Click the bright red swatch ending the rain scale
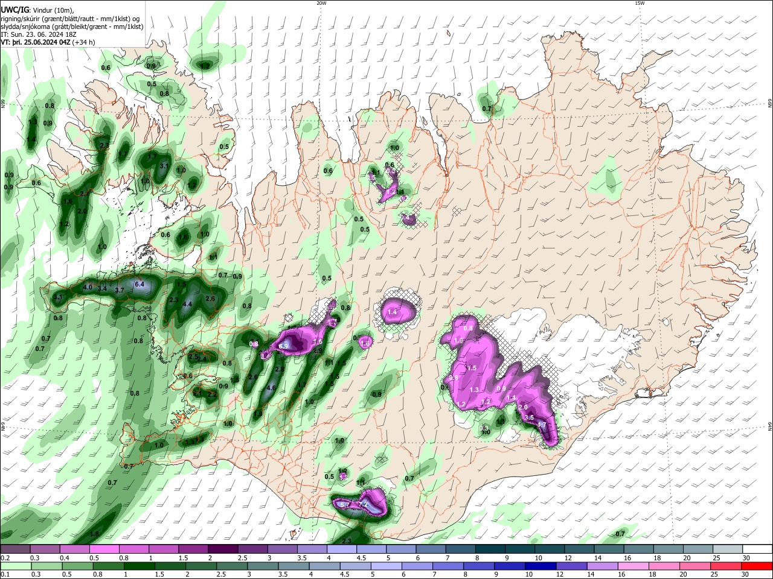The height and width of the screenshot is (579, 773). pos(757,566)
